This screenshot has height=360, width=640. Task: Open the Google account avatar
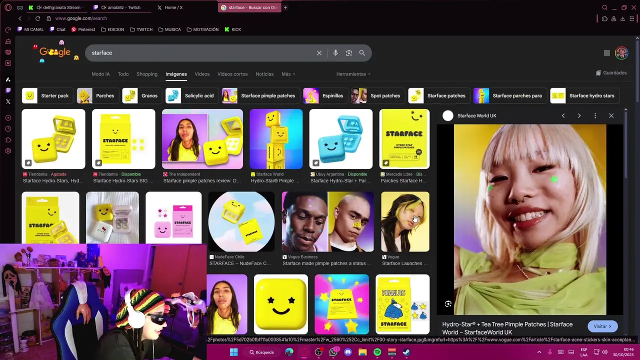[x=621, y=53]
